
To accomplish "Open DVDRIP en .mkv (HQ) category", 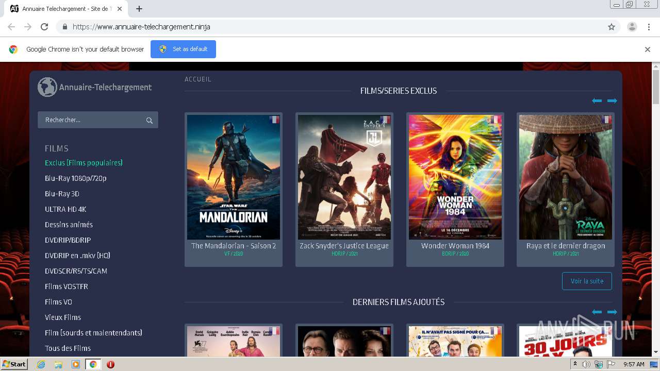I will point(77,256).
